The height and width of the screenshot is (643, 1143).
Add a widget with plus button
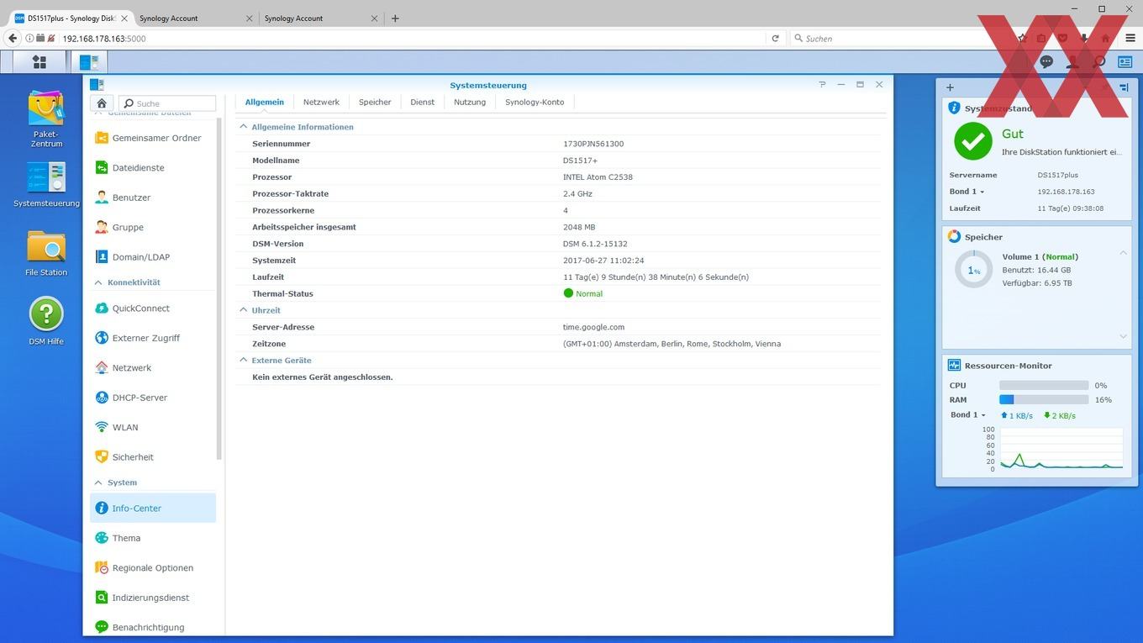pos(950,87)
